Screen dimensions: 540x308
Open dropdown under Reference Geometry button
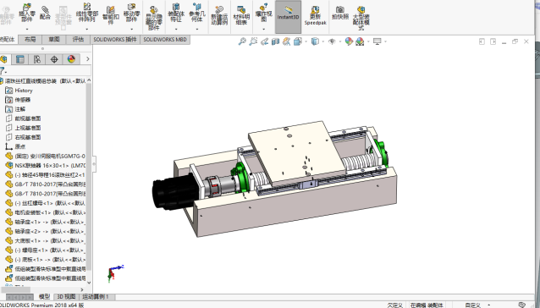click(197, 30)
